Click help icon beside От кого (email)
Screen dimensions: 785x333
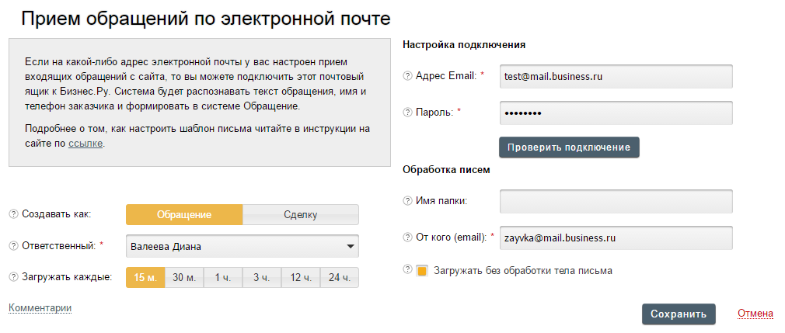(407, 237)
